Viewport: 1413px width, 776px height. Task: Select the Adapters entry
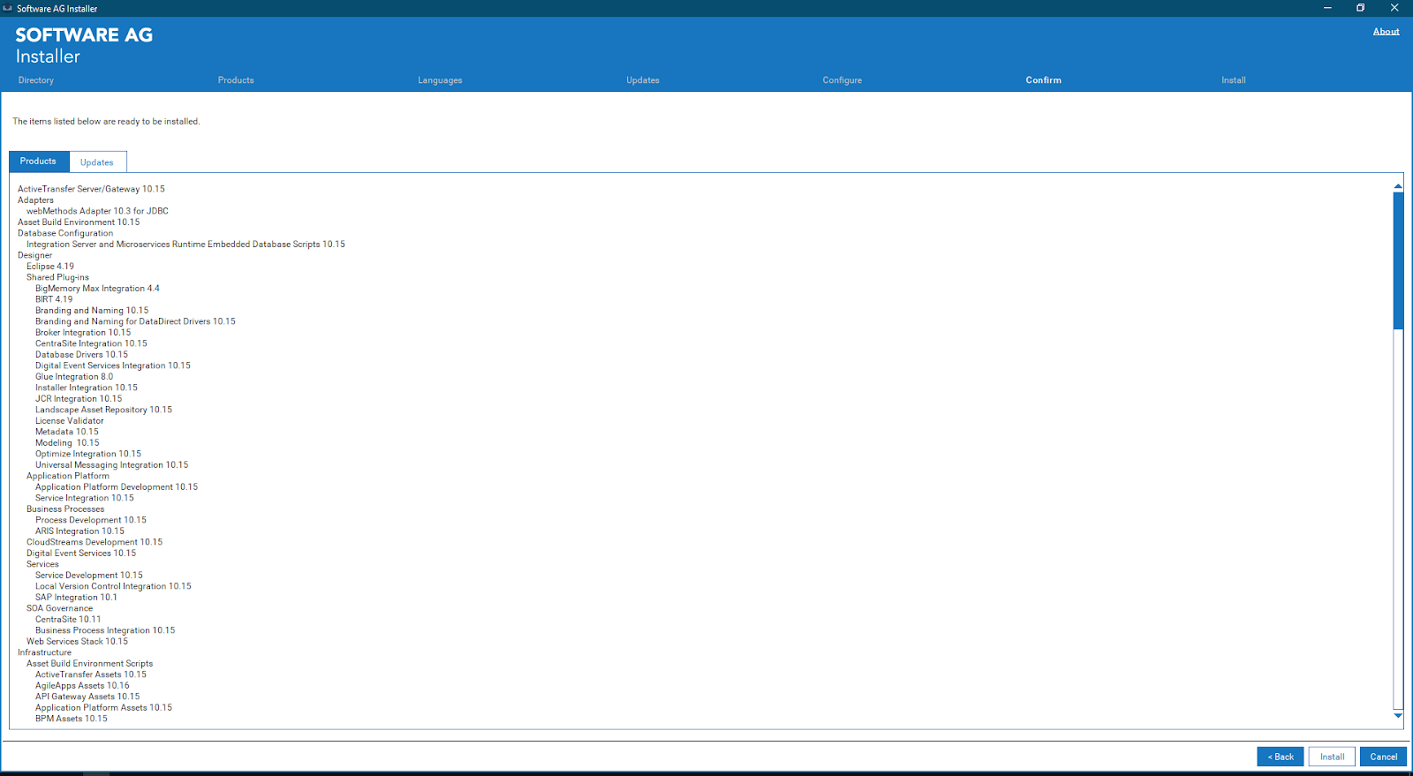(35, 200)
